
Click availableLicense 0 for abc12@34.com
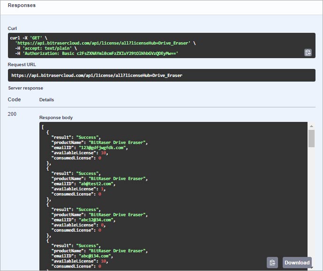tap(102, 225)
